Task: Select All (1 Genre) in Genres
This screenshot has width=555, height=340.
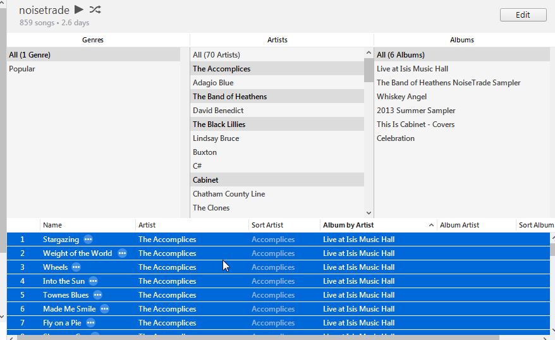Action: (x=94, y=55)
